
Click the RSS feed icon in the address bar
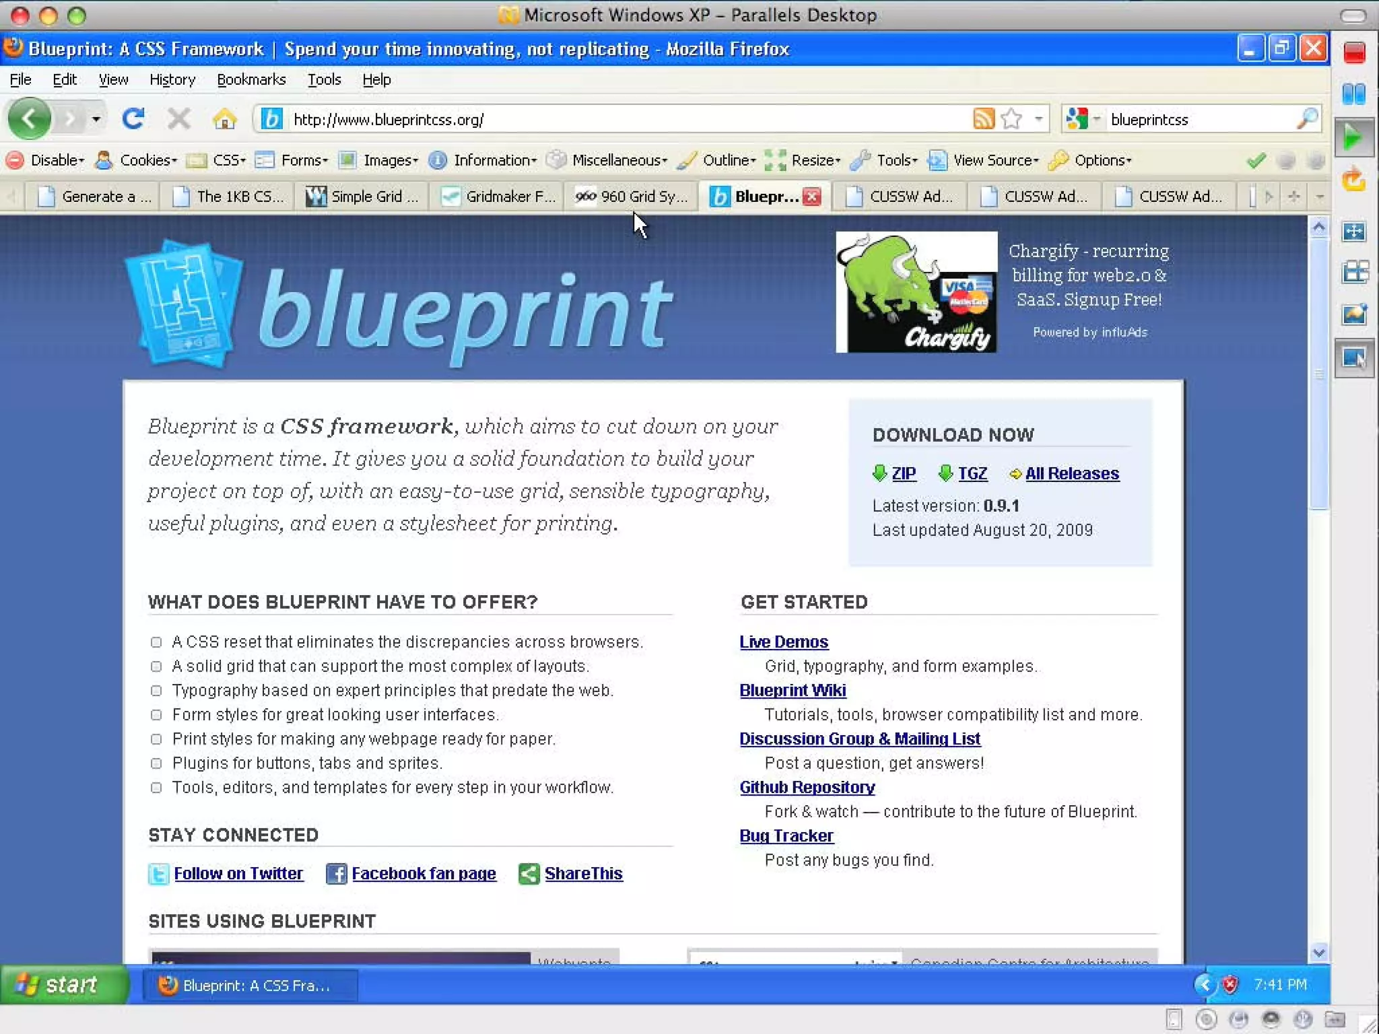coord(983,119)
